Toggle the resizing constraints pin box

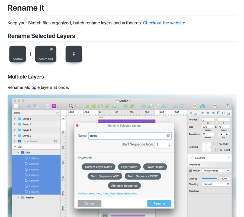click(207, 147)
